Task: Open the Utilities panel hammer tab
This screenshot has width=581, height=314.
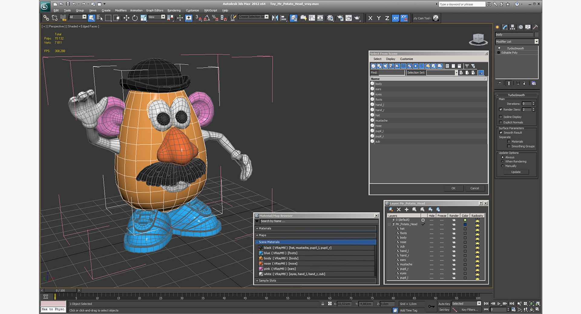Action: tap(535, 27)
